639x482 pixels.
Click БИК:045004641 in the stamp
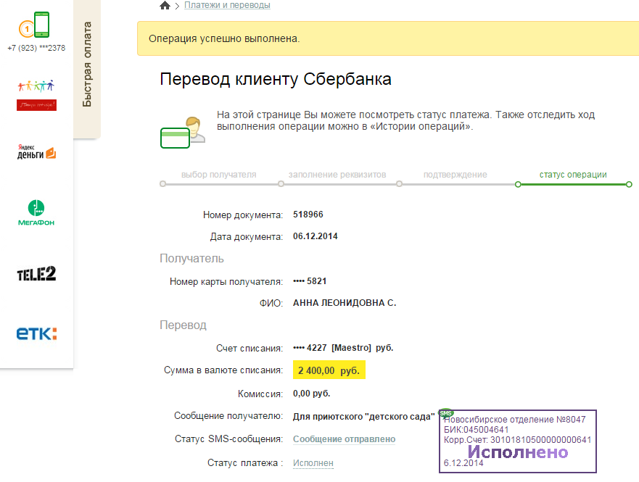pos(476,430)
